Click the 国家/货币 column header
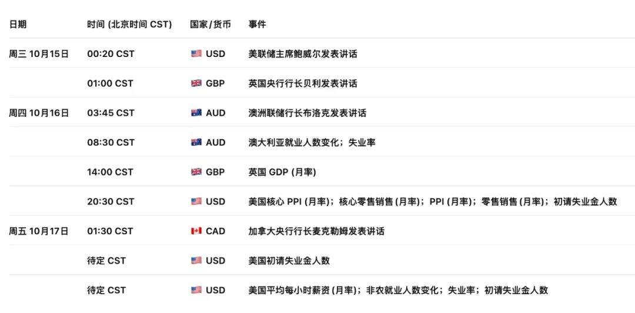635x313 pixels. coord(210,24)
